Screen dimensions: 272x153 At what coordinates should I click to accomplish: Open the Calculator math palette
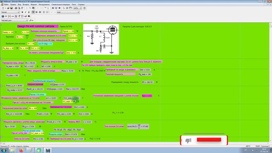[3, 16]
